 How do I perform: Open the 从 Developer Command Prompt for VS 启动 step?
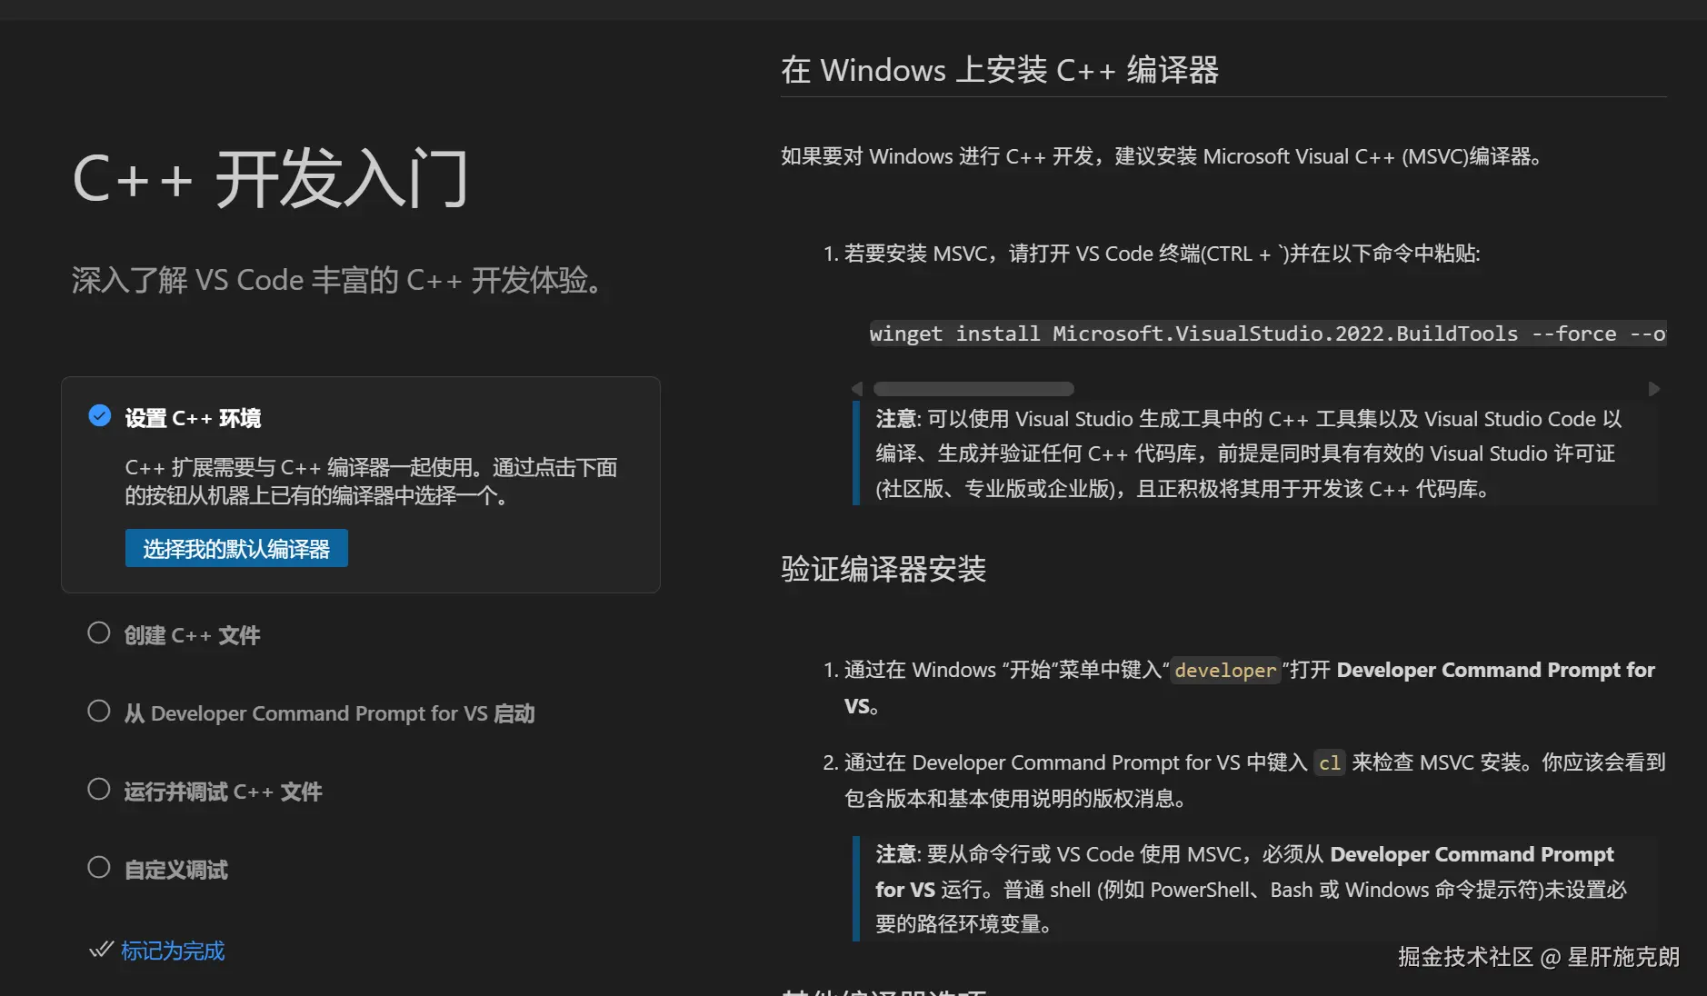point(330,713)
